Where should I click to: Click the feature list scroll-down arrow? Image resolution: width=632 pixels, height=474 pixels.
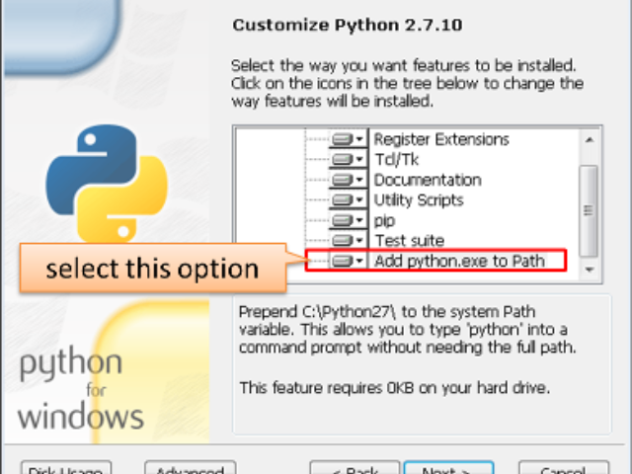[x=590, y=270]
